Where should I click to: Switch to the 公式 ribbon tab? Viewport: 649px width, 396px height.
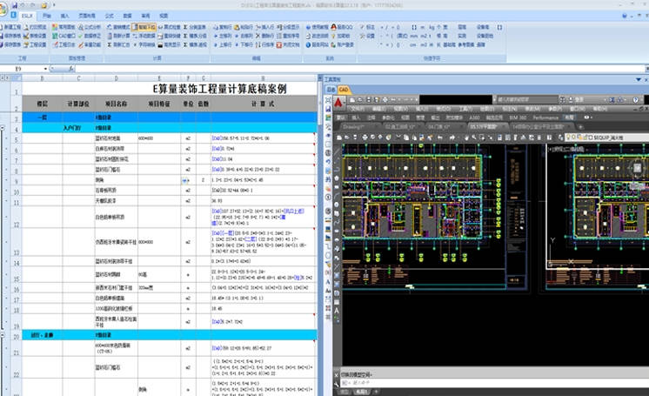tap(108, 16)
